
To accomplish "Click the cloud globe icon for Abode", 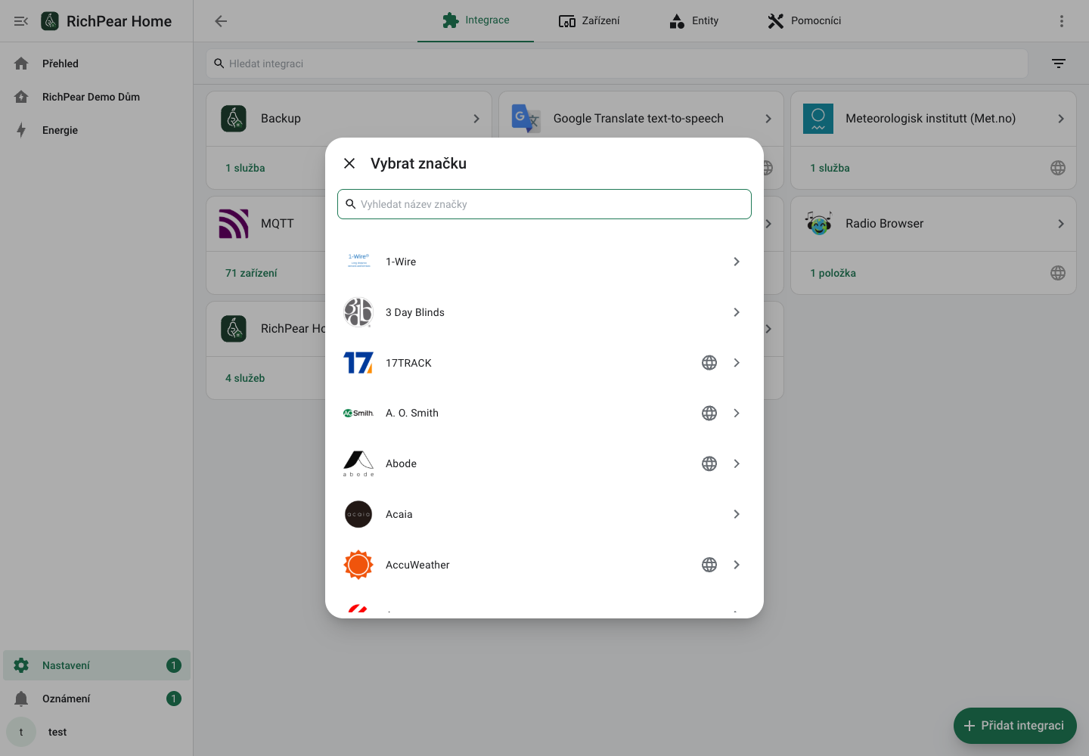I will 709,463.
